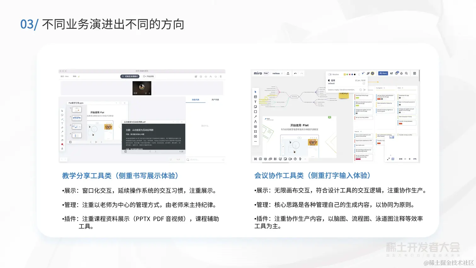The image size is (476, 268).
Task: Open the Miro settings sliders icon
Action: (x=392, y=73)
